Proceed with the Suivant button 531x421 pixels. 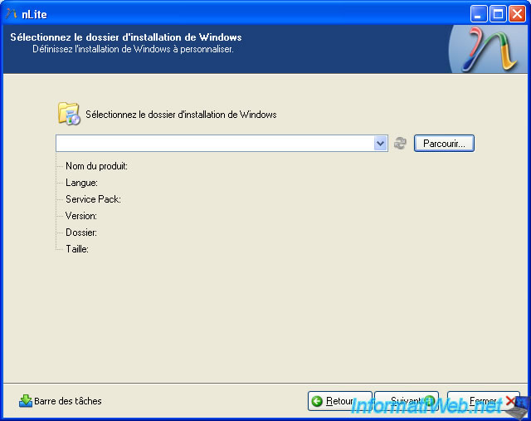[x=406, y=401]
